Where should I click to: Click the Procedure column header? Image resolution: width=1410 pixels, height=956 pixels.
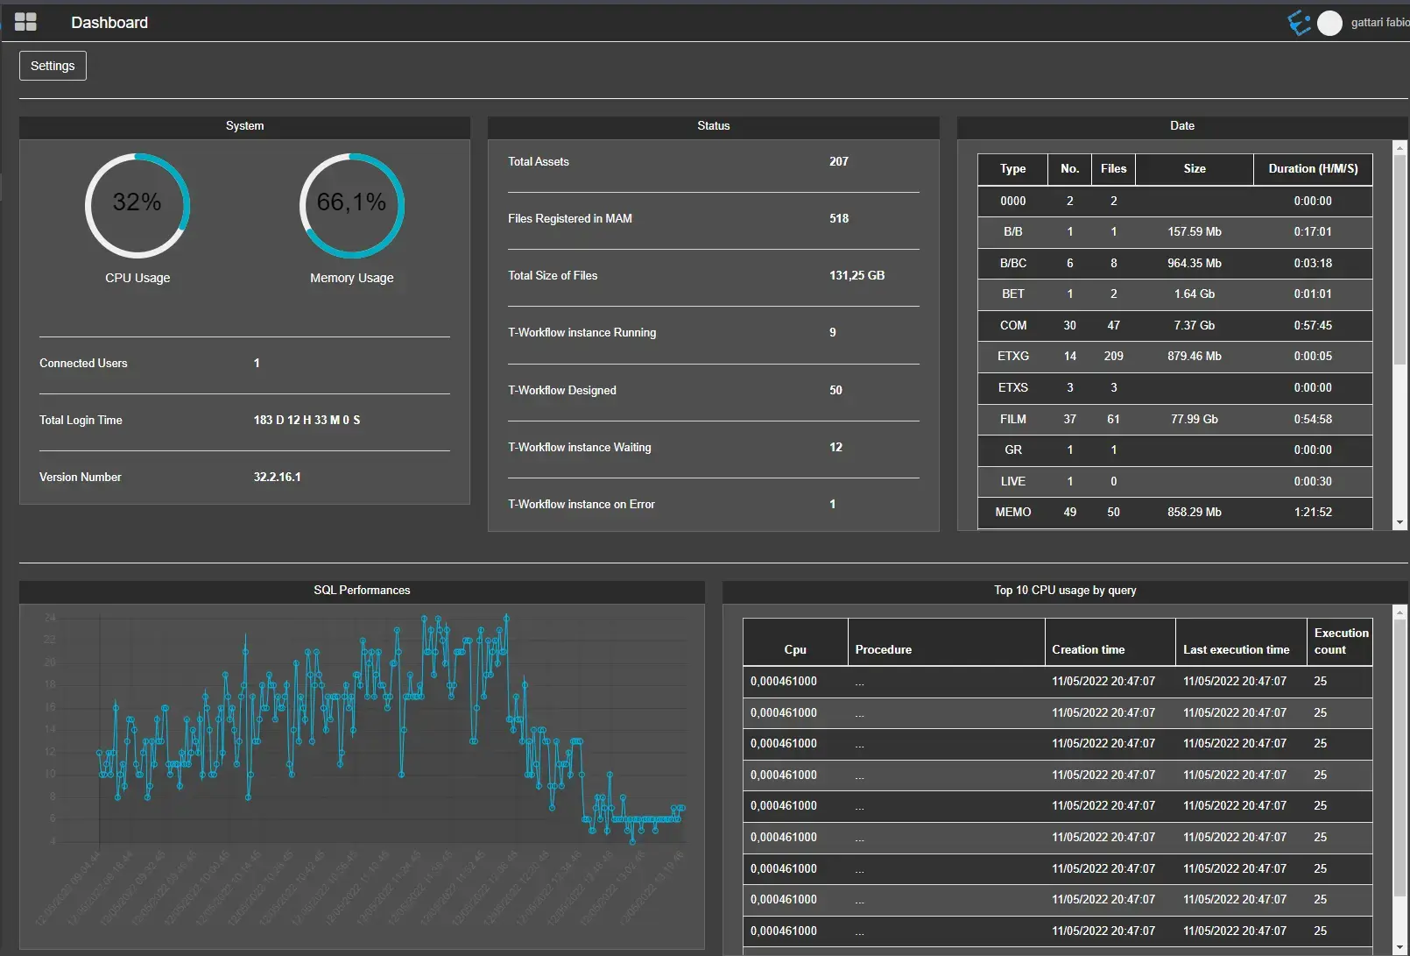click(x=883, y=649)
